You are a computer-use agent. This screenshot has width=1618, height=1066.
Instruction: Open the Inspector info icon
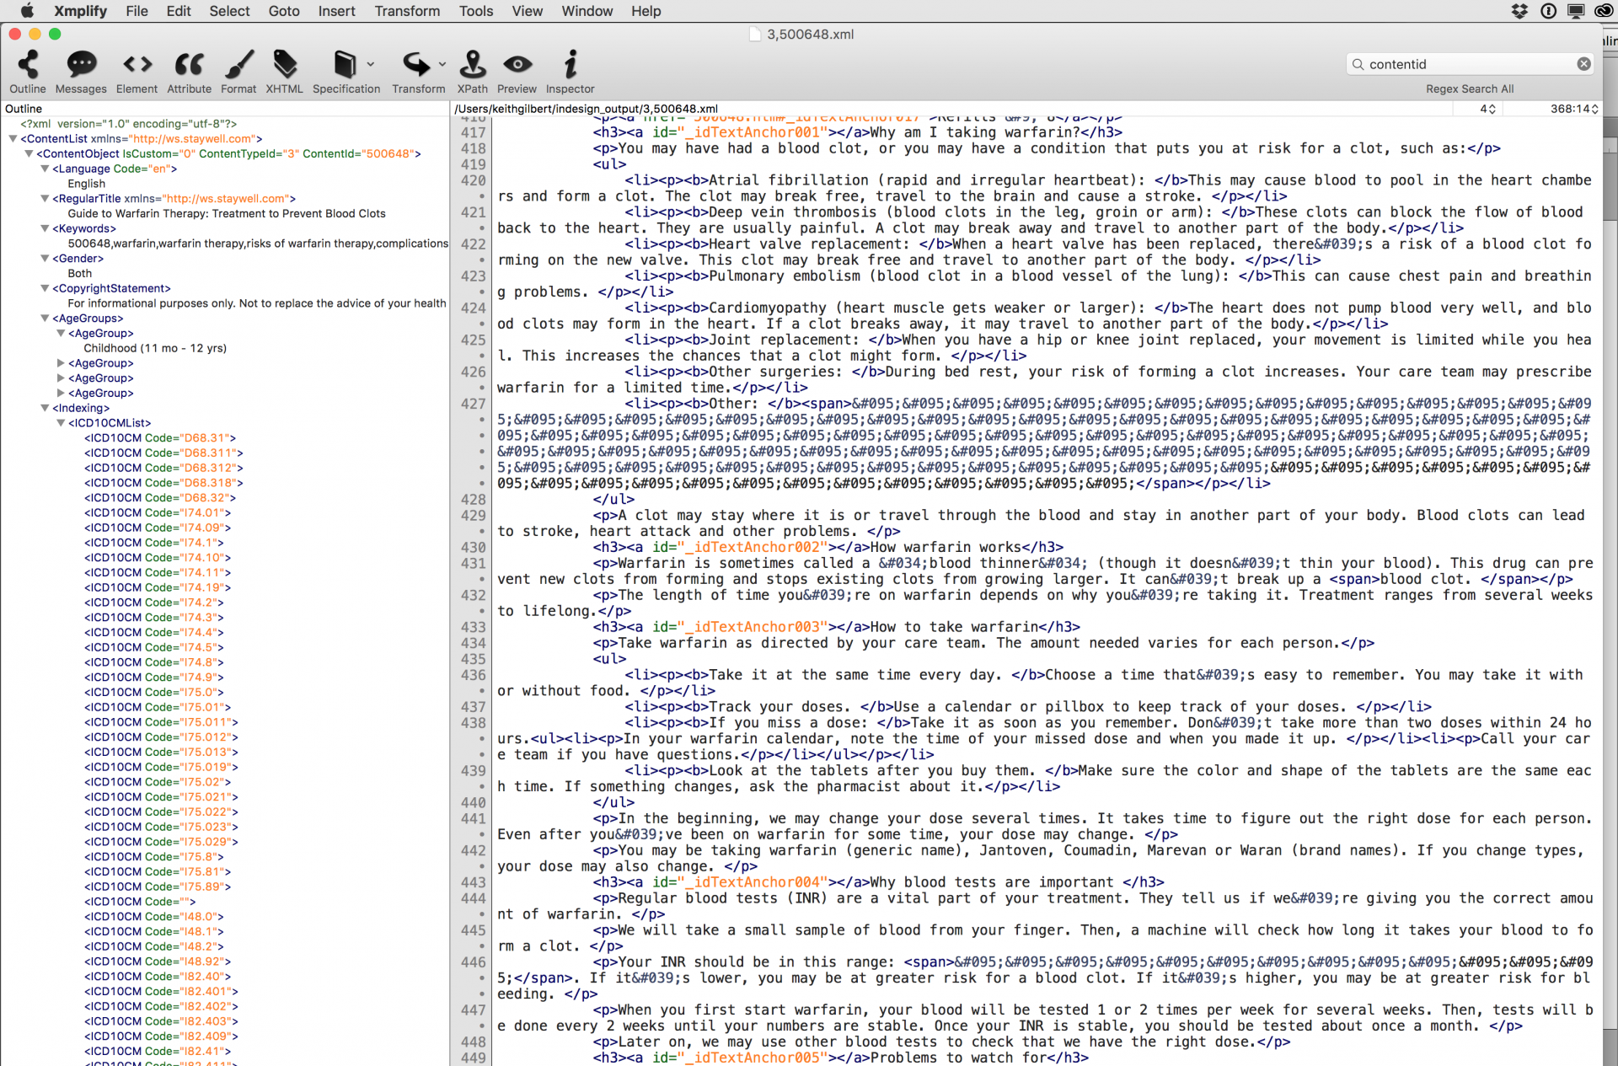[571, 65]
